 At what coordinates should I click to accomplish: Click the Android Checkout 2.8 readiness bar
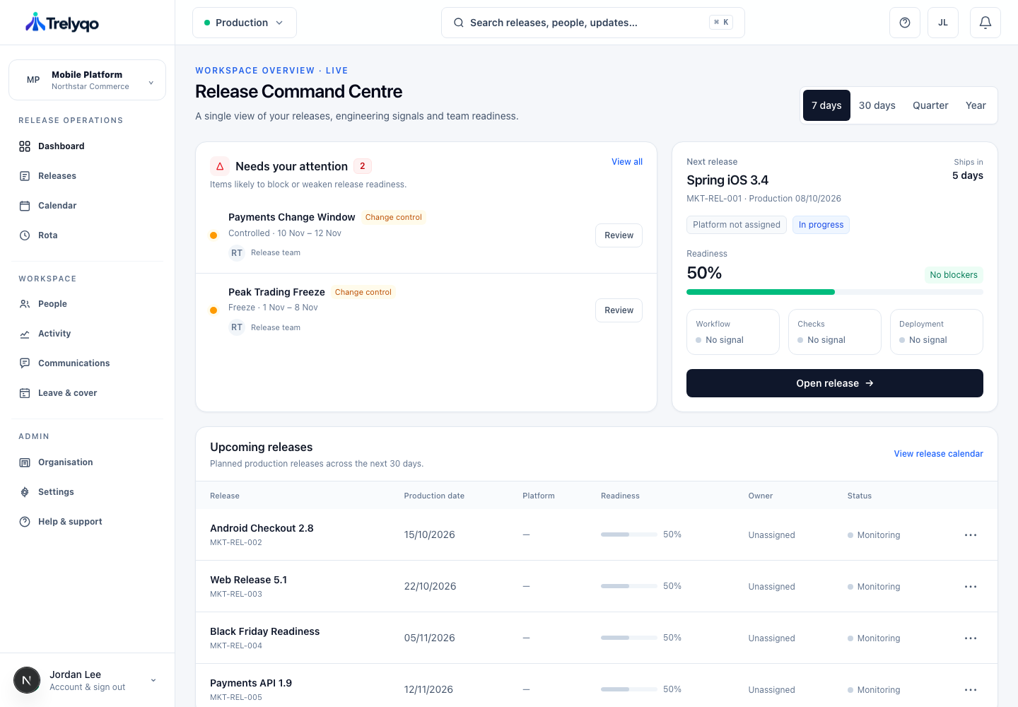click(x=629, y=534)
